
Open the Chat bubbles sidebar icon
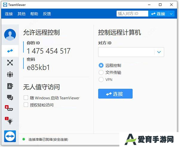tap(10, 98)
